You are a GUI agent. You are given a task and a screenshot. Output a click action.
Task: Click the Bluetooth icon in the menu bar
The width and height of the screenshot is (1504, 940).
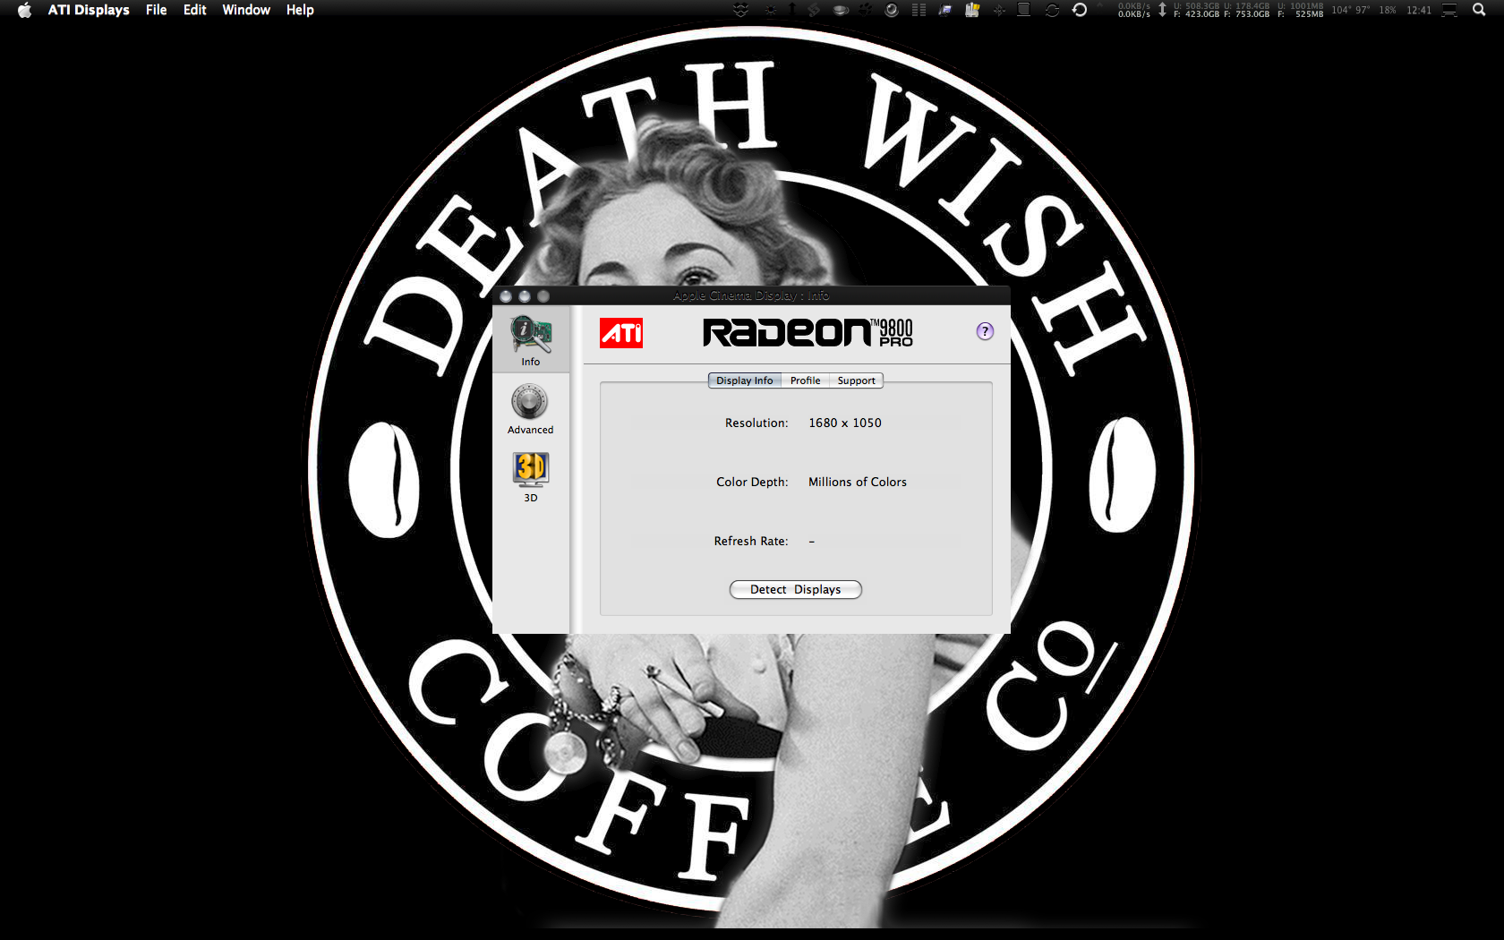pos(999,10)
